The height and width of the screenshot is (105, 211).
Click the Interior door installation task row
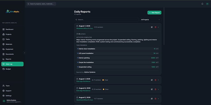tap(118, 49)
